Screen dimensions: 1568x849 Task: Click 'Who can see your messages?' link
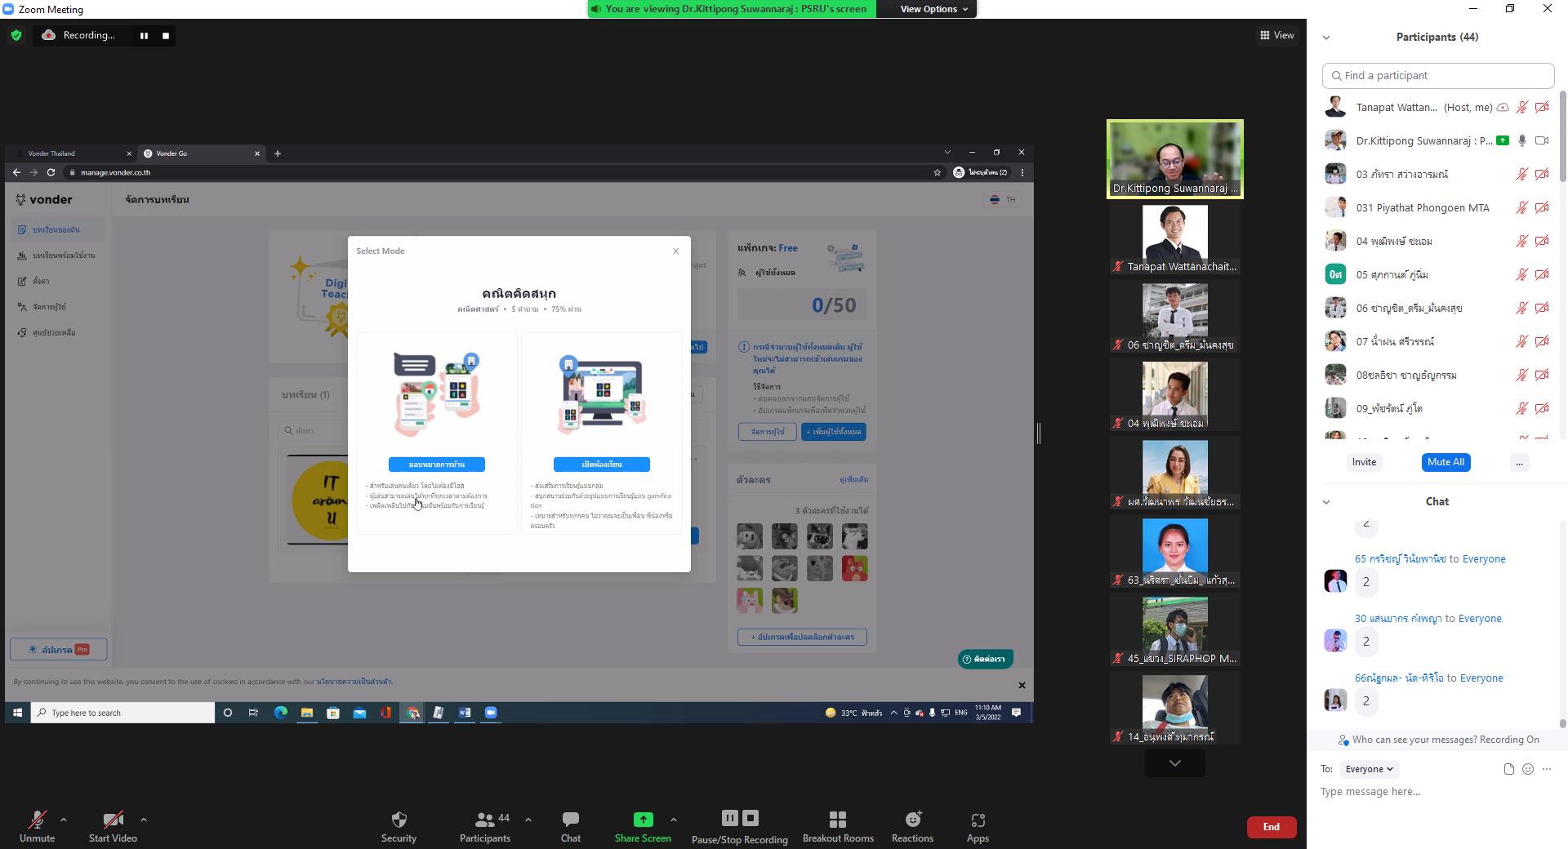coord(1414,740)
